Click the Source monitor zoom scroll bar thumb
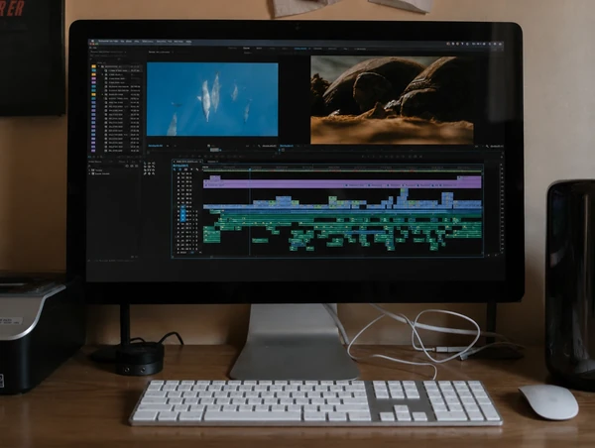This screenshot has height=448, width=595. click(x=215, y=150)
